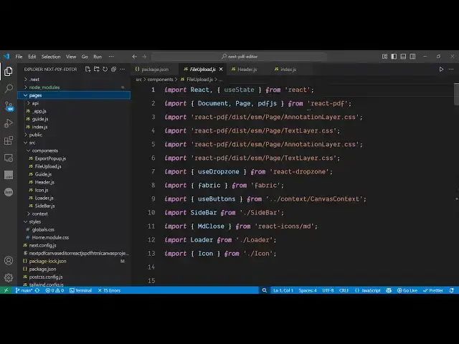Open Explorer more actions ellipsis

point(123,70)
